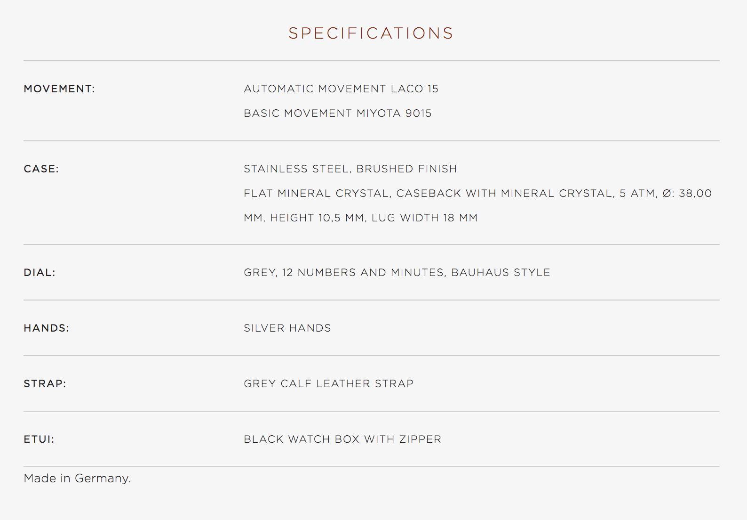Viewport: 747px width, 520px height.
Task: Click STAINLESS STEEL, BRUSHED FINISH text
Action: point(350,169)
